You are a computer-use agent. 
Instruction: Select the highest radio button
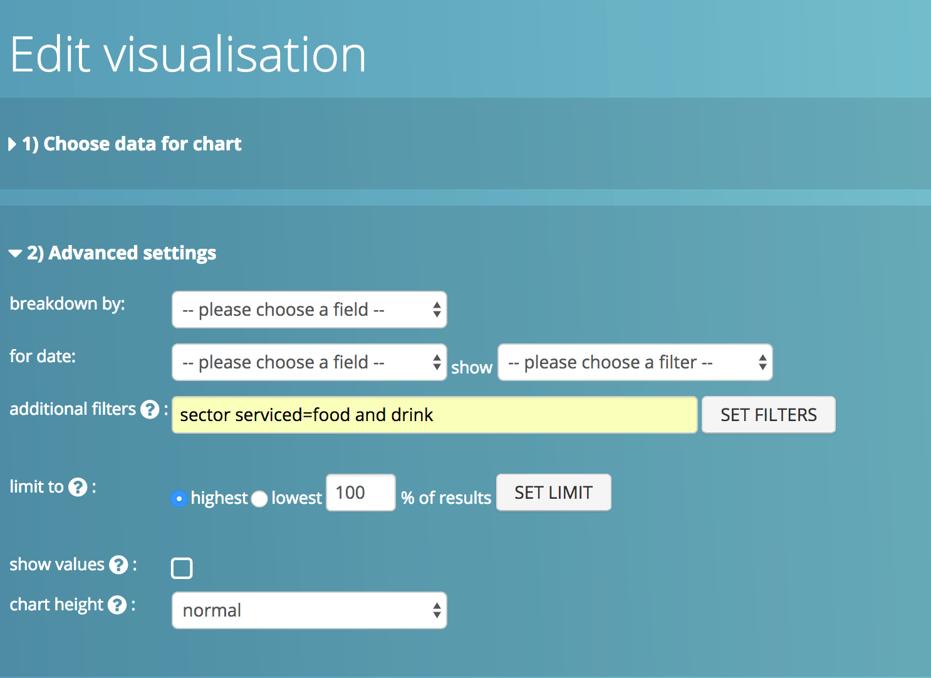(179, 498)
